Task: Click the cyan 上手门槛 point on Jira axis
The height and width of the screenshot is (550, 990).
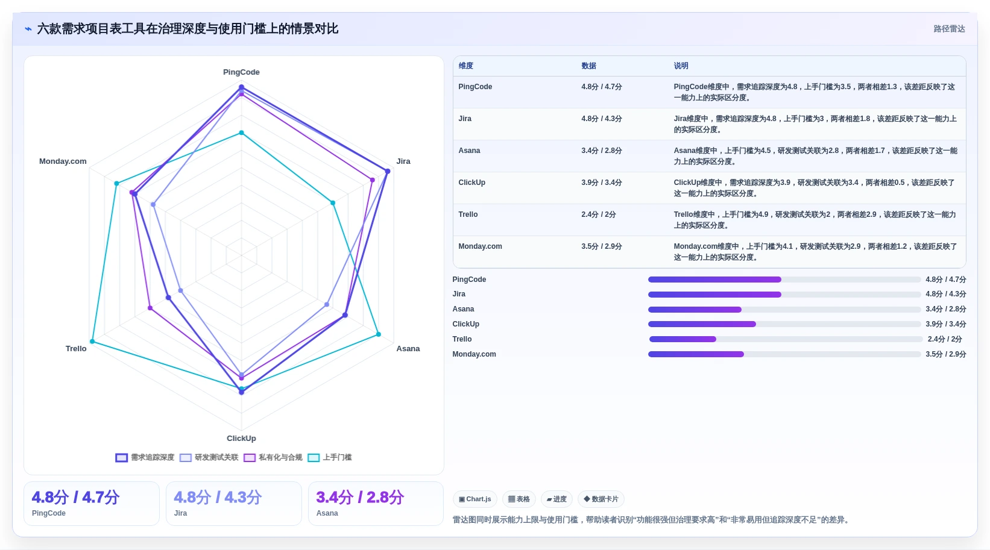Action: click(333, 203)
